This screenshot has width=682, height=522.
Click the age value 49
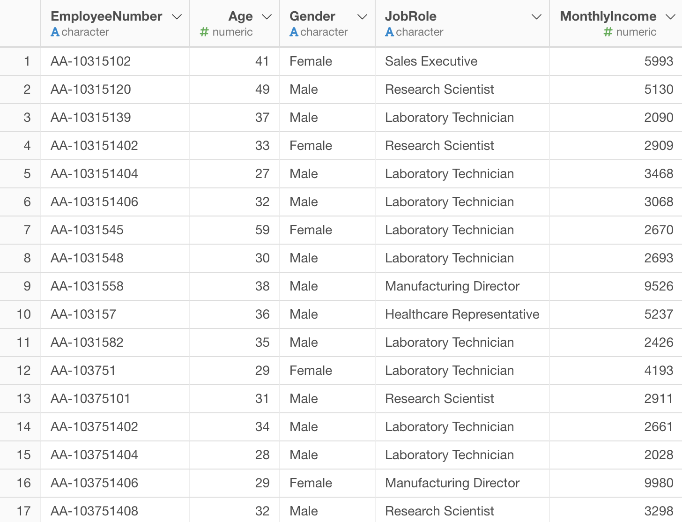click(262, 89)
